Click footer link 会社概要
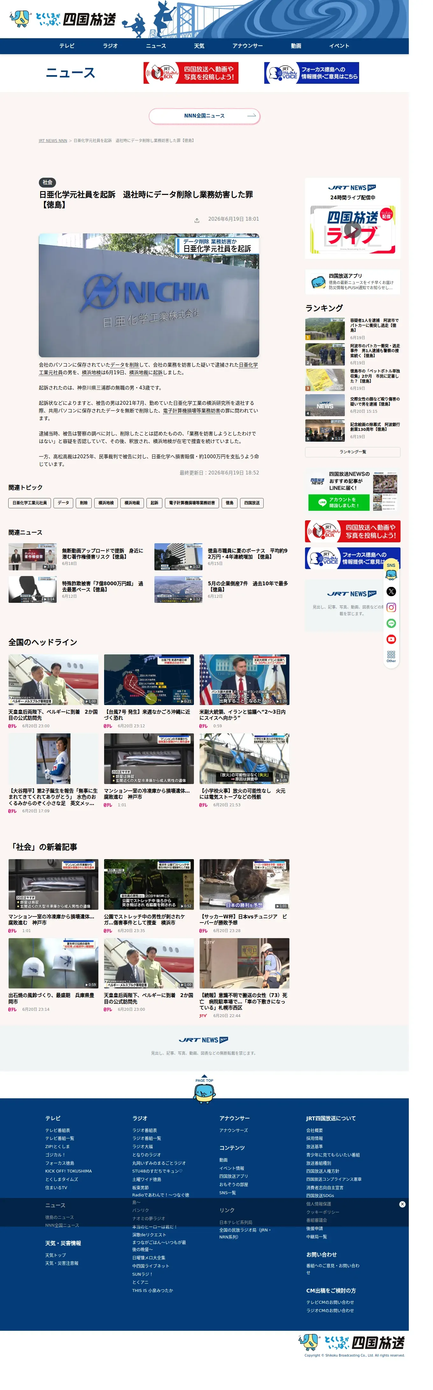433x1390 pixels. (x=314, y=1130)
